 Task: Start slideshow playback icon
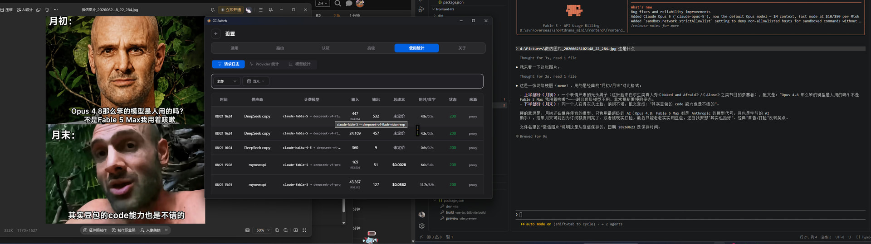(x=295, y=230)
